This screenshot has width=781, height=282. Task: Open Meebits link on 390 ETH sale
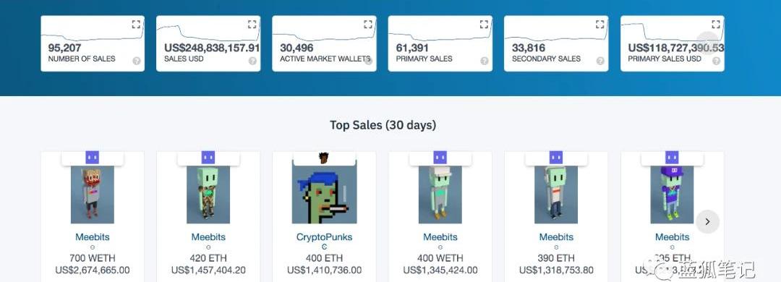coord(556,237)
